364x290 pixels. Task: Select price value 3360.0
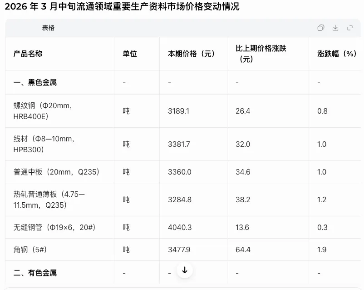[x=180, y=172]
